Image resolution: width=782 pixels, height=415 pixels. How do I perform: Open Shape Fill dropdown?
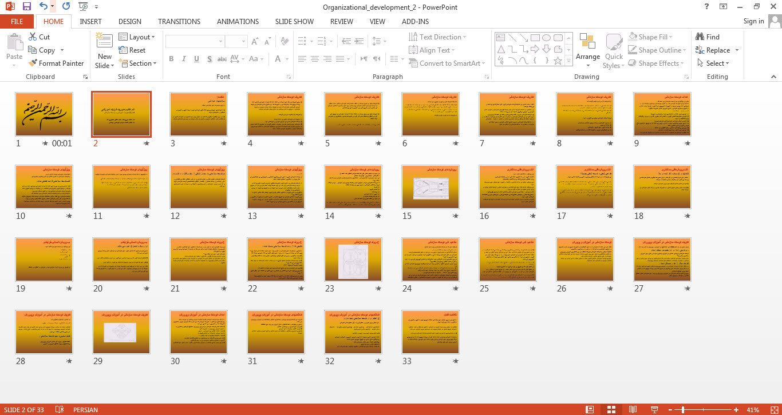(x=651, y=37)
